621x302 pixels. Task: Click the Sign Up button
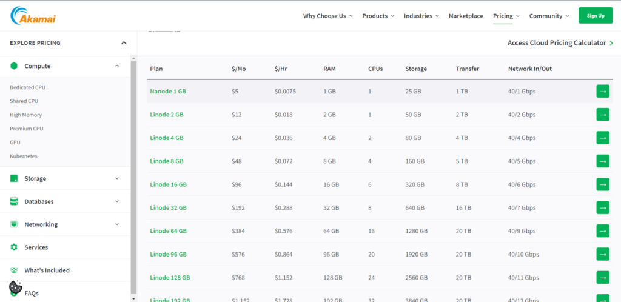(596, 16)
